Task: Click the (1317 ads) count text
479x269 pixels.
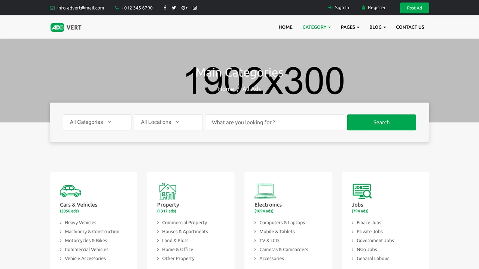Action: pyautogui.click(x=167, y=211)
